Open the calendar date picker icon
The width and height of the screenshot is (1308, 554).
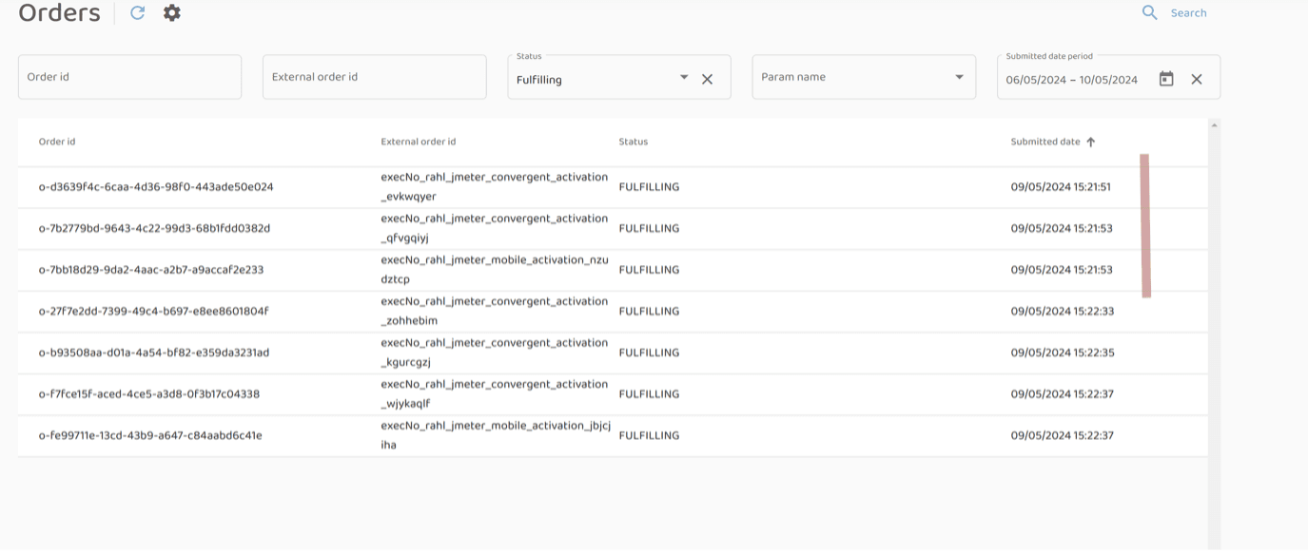click(1166, 79)
